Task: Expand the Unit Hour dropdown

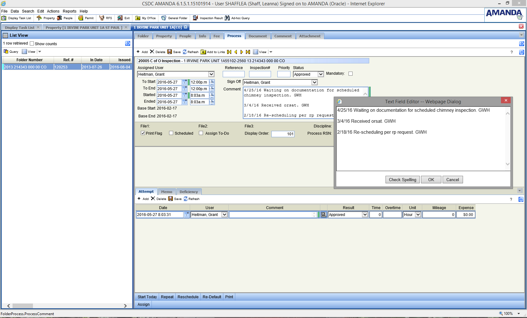Action: (418, 215)
